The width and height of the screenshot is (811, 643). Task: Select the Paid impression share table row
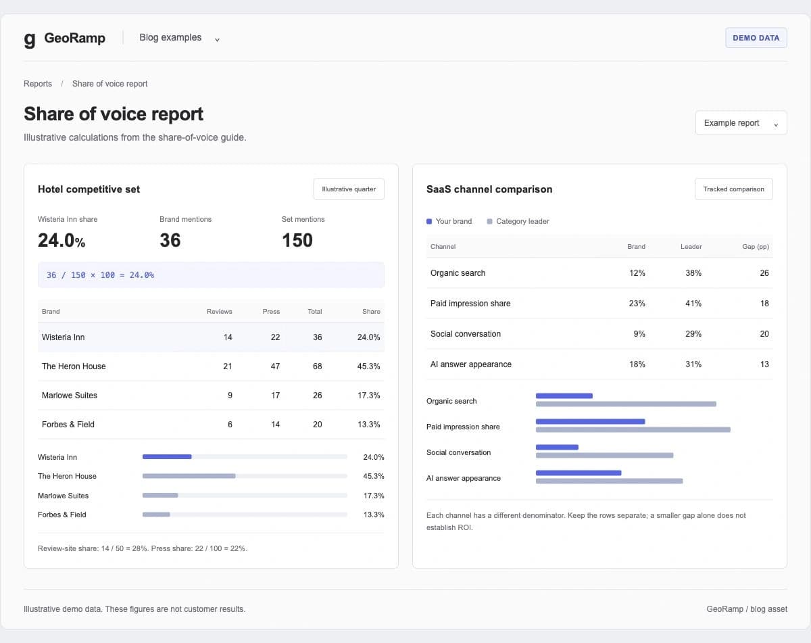click(599, 304)
